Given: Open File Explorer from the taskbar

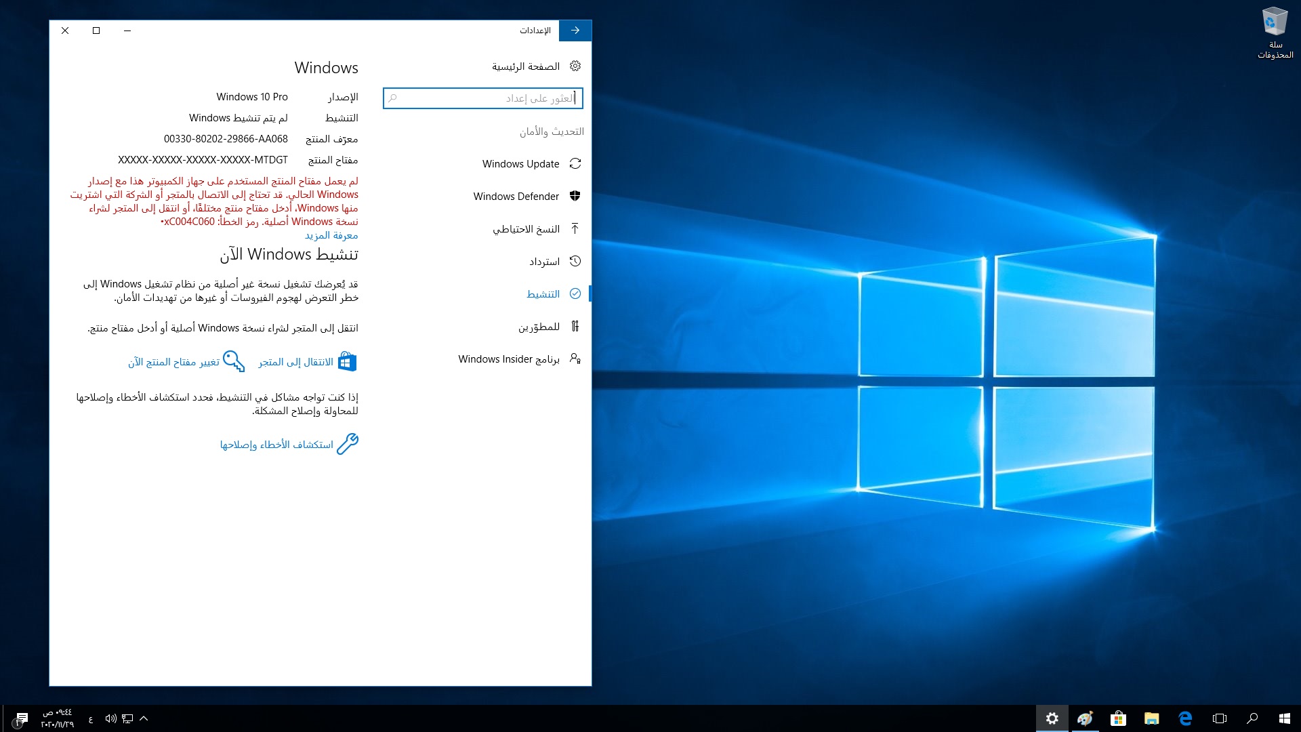Looking at the screenshot, I should pyautogui.click(x=1152, y=718).
